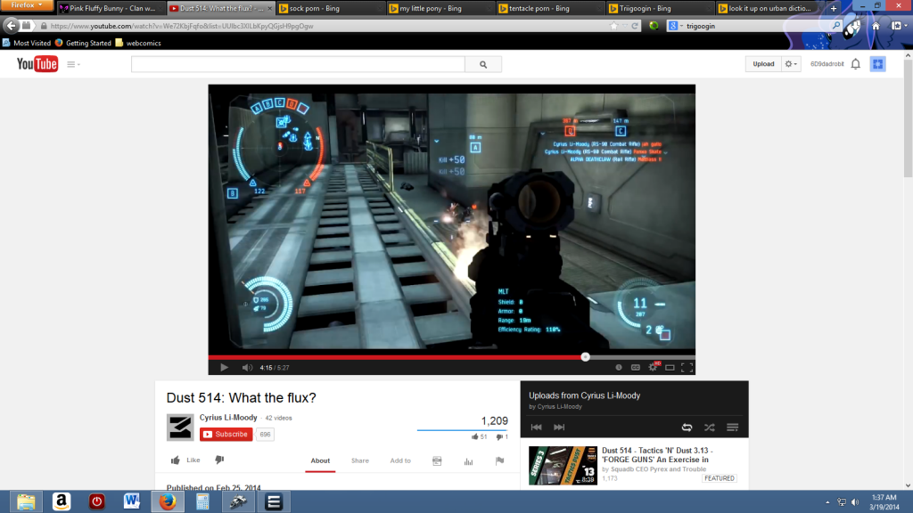Skip to next video in playlist
Image resolution: width=913 pixels, height=513 pixels.
tap(559, 427)
